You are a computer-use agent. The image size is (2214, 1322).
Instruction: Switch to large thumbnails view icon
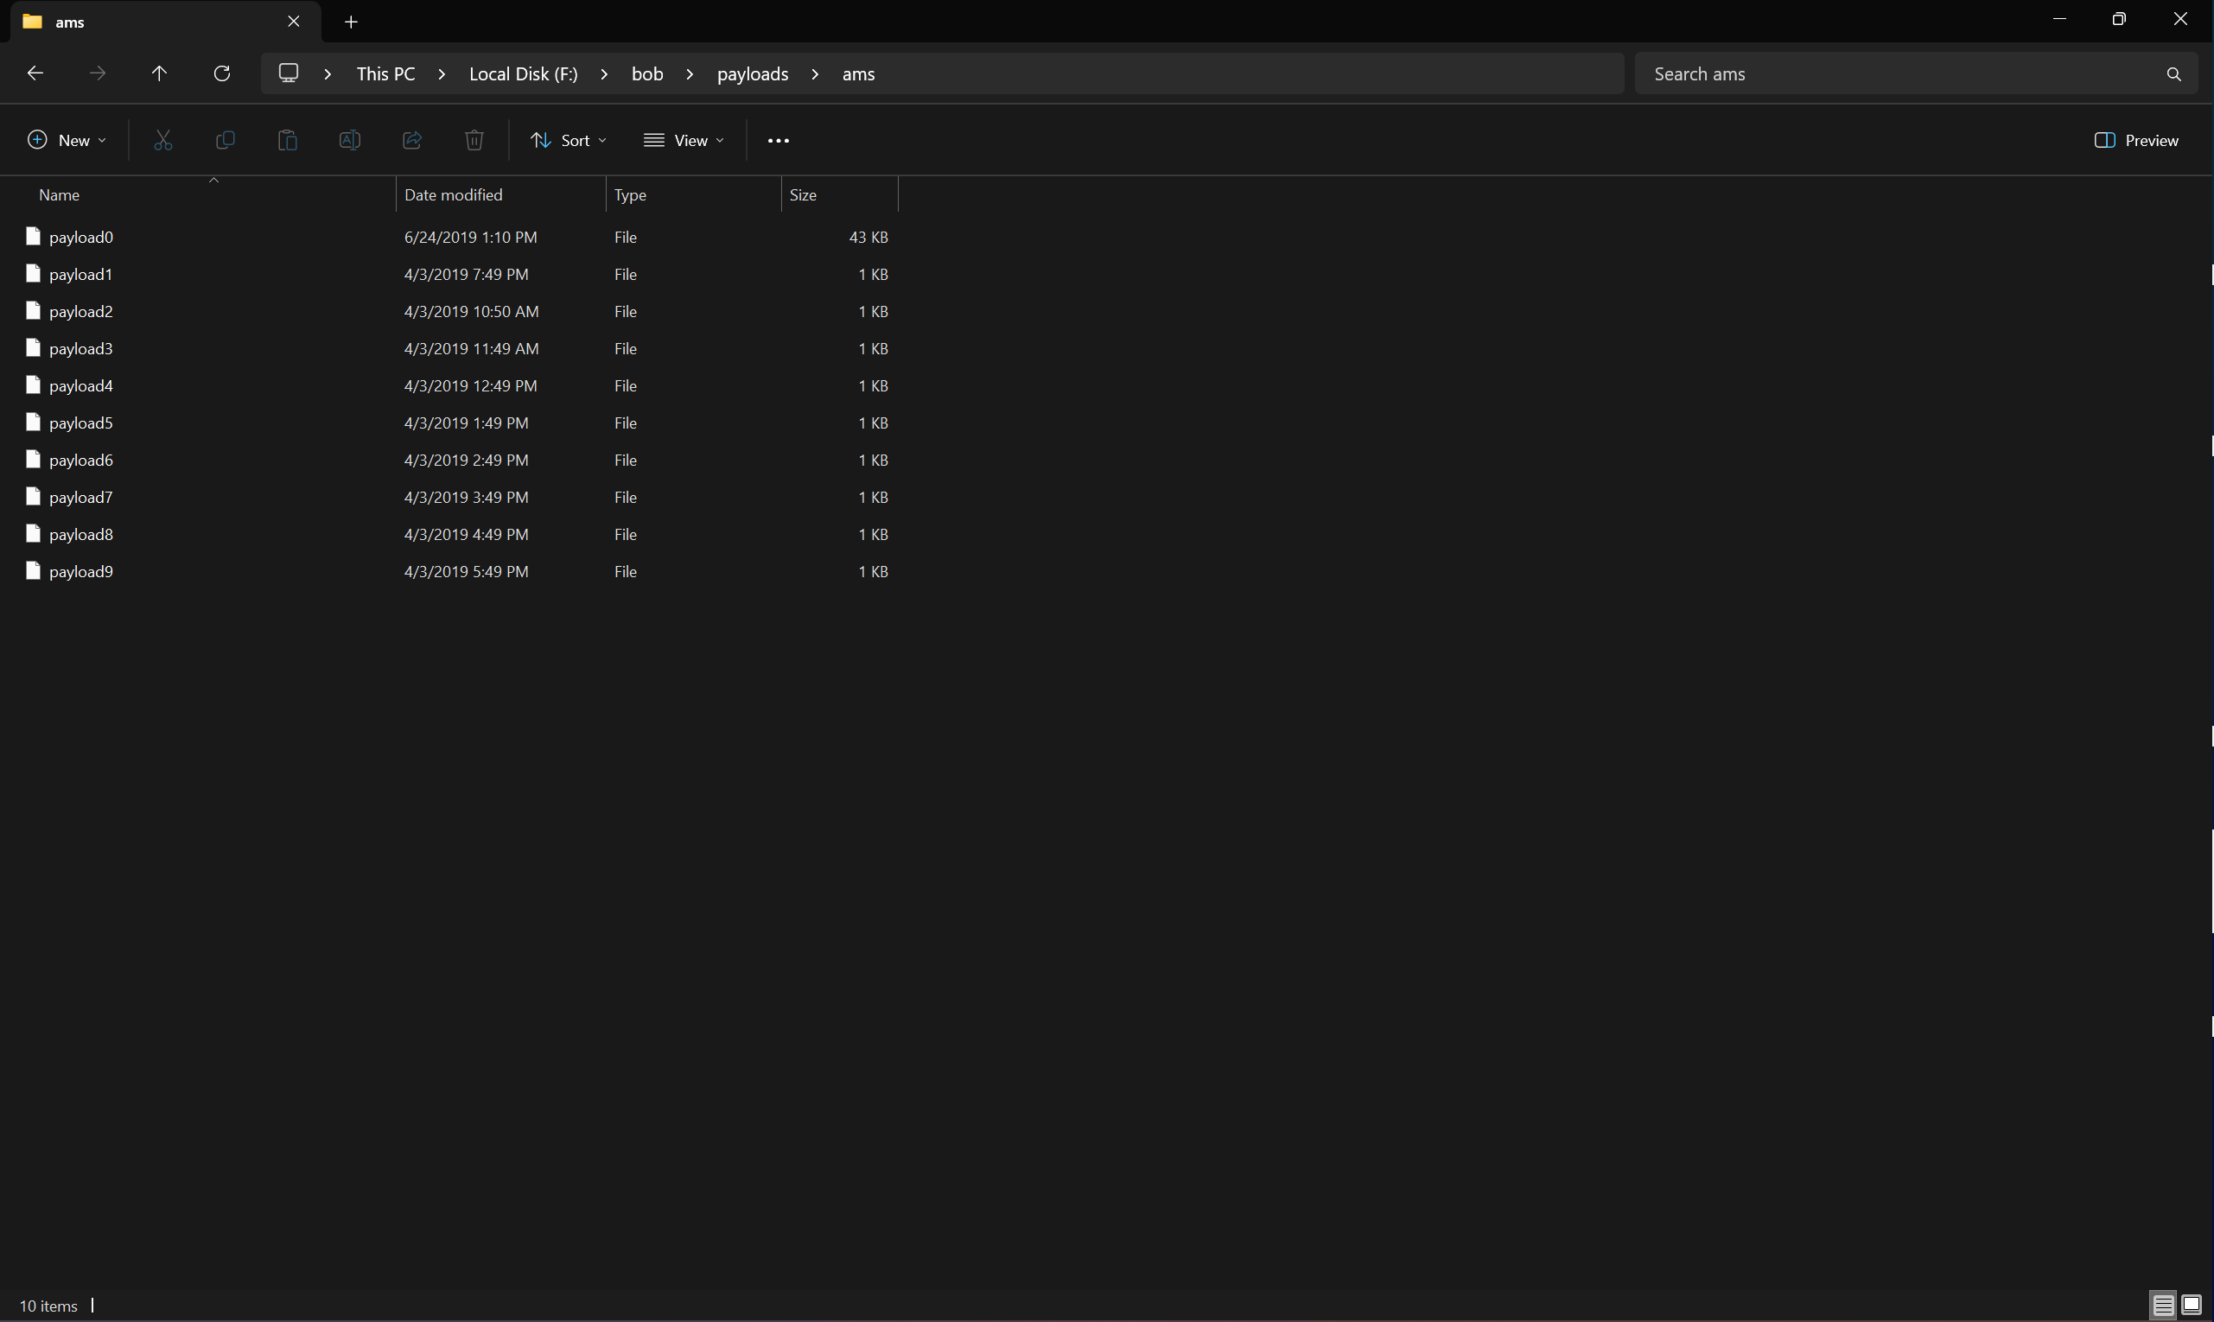click(2191, 1305)
